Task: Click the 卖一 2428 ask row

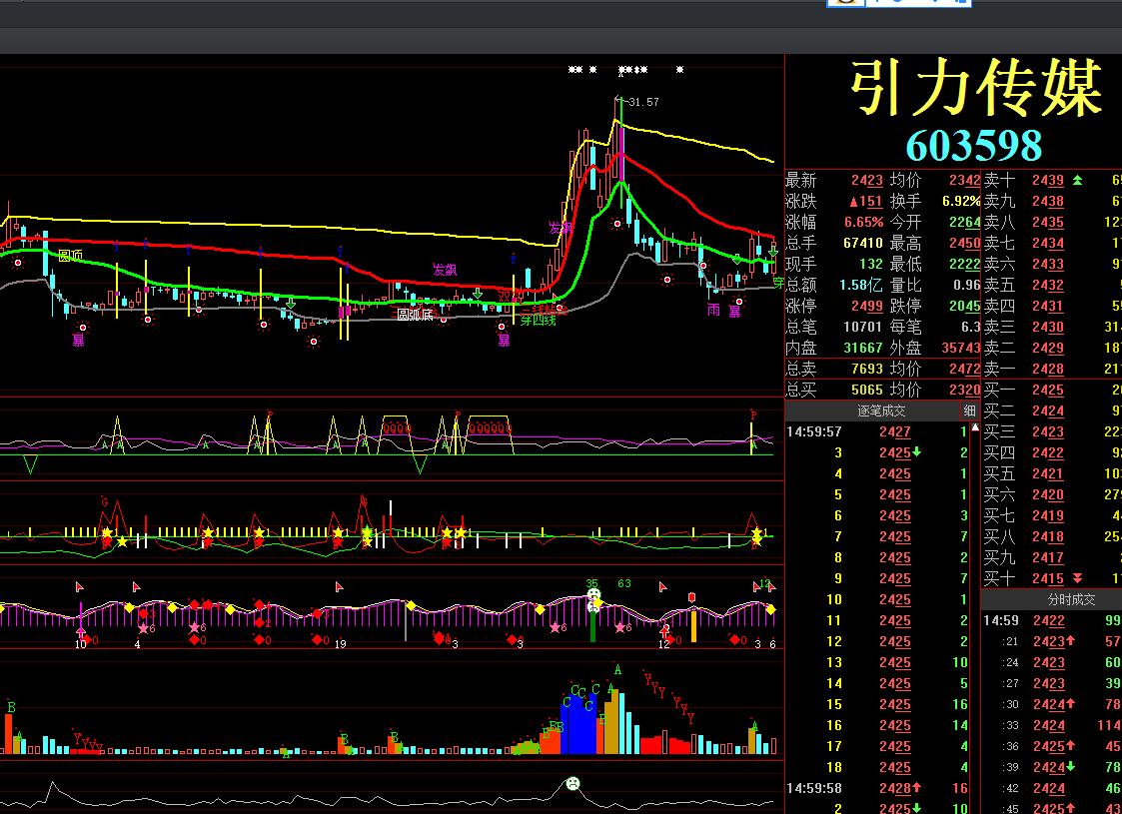Action: click(x=1052, y=370)
